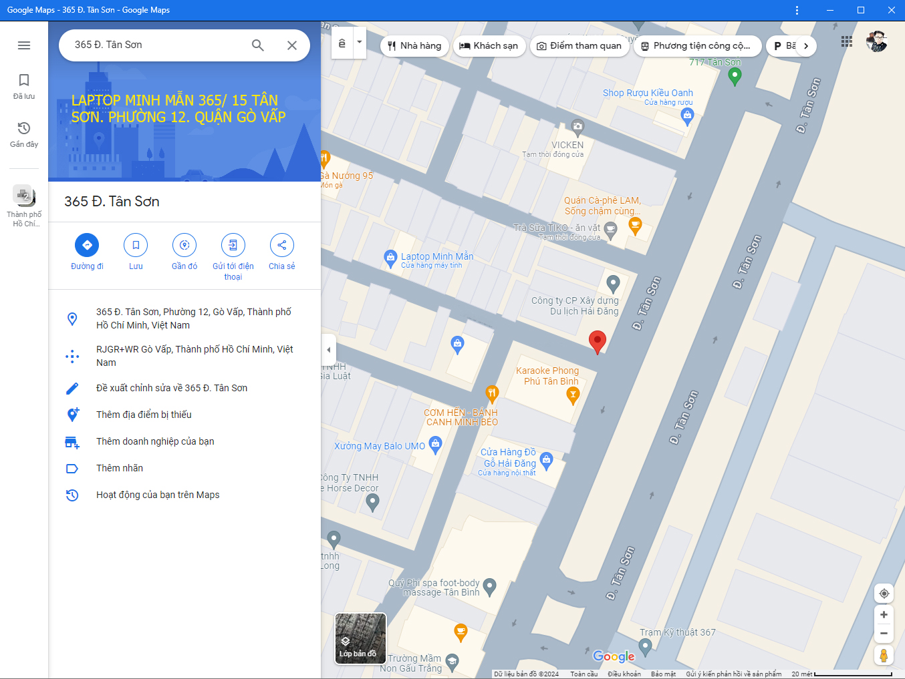This screenshot has width=905, height=679.
Task: Click the search magnifier icon
Action: (258, 45)
